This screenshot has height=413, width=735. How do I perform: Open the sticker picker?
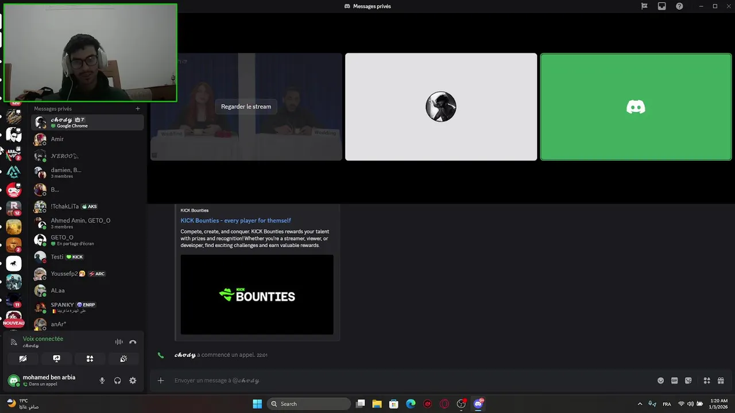(688, 380)
